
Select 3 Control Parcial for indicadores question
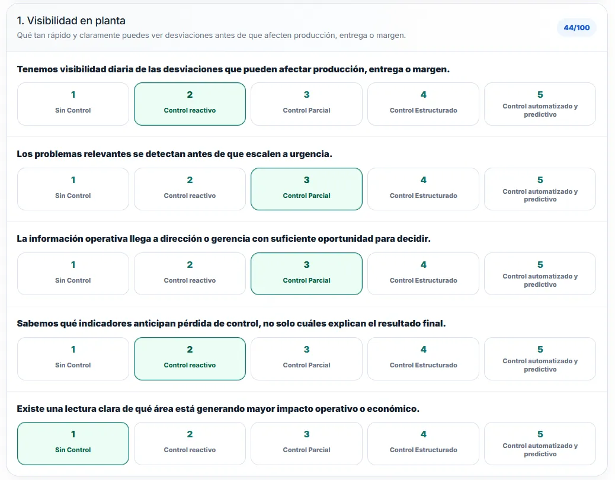[x=306, y=359]
